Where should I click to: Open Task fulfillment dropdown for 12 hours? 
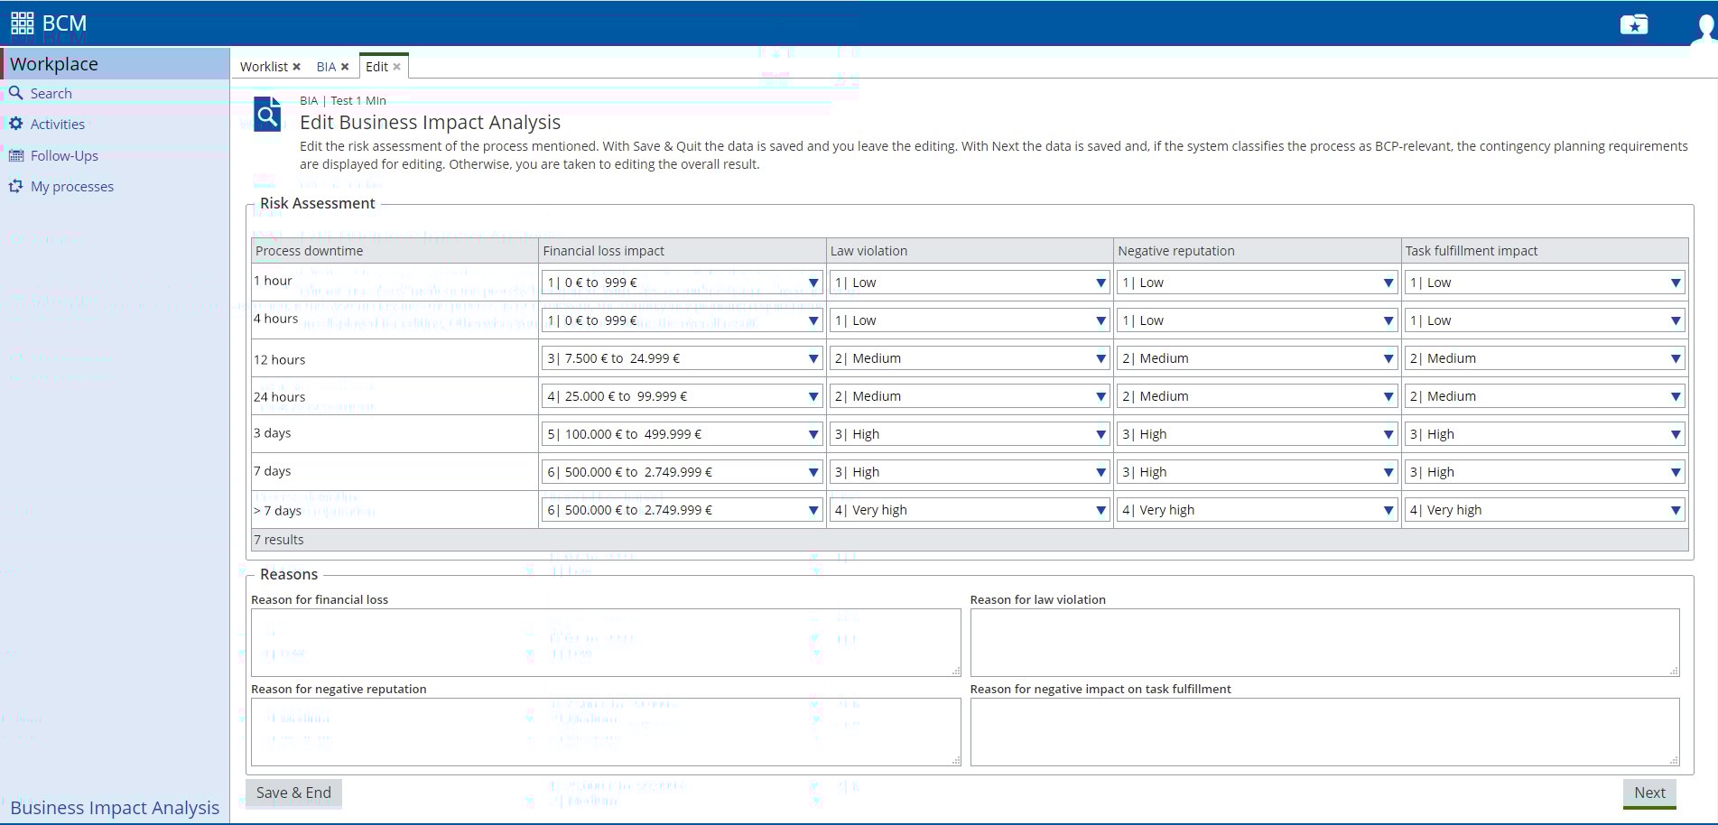click(1545, 358)
